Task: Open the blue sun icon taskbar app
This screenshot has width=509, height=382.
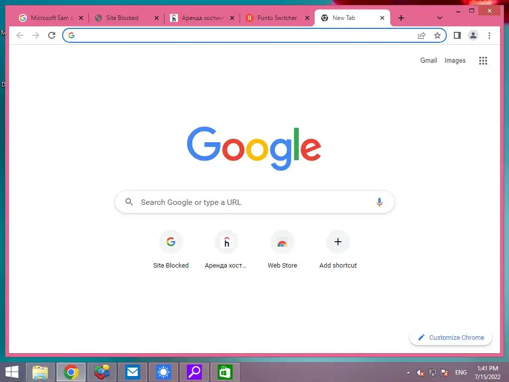Action: click(x=163, y=372)
